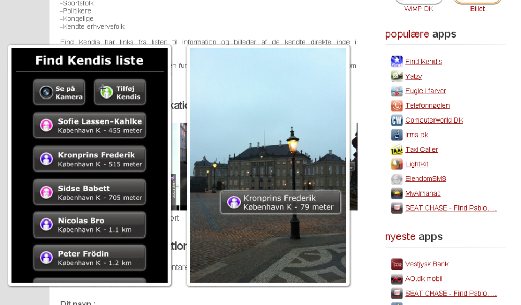The height and width of the screenshot is (305, 521).
Task: Open the SEAT CHASE icon under nyeste apps
Action: (x=396, y=294)
